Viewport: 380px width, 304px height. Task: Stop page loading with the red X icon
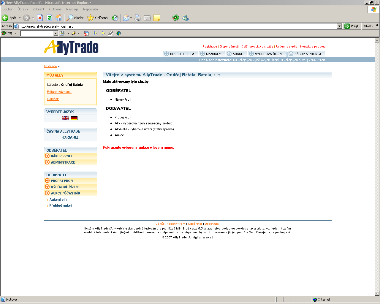40,18
